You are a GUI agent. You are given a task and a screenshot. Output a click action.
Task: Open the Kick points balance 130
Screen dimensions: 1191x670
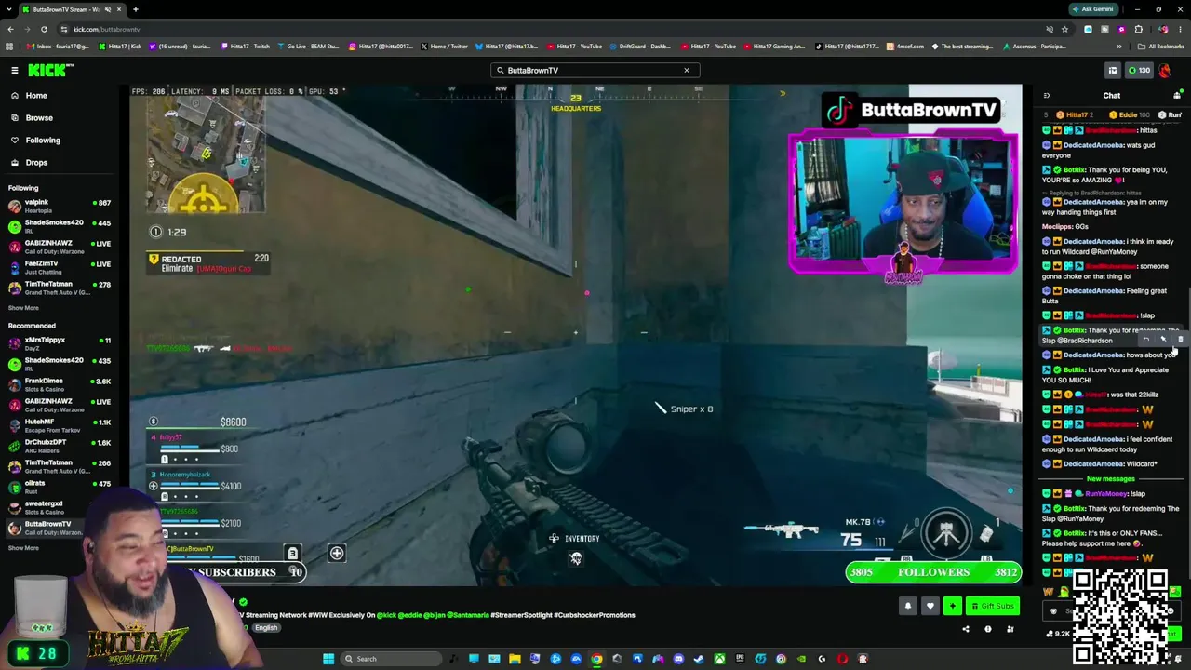[x=1138, y=70]
